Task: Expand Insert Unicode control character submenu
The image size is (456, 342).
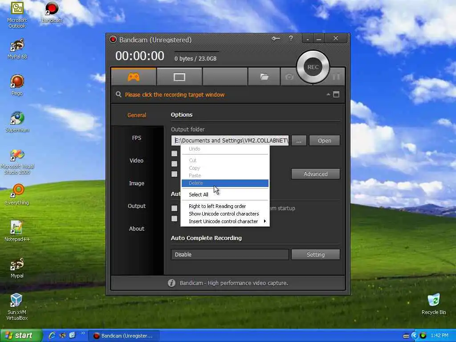Action: (x=225, y=221)
